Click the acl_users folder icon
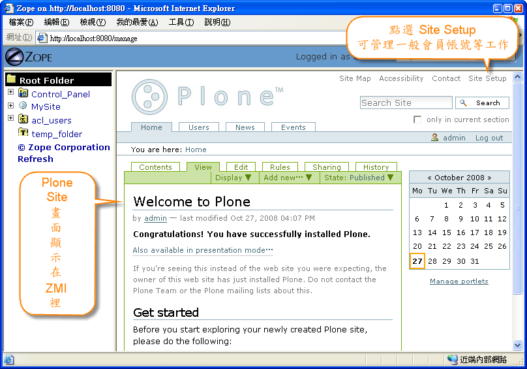 click(23, 118)
